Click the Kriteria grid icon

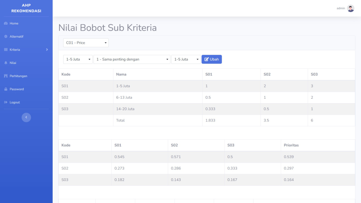[6, 50]
